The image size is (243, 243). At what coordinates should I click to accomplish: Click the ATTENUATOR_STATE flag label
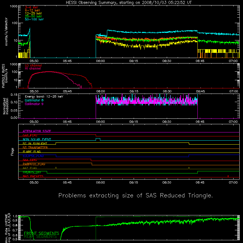[x=37, y=131]
